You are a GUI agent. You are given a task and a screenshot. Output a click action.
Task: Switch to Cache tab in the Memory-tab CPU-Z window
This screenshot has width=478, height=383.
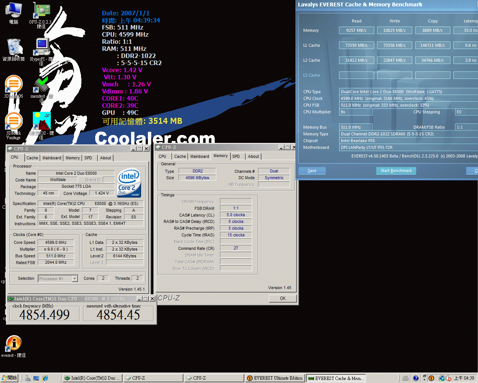tap(180, 156)
